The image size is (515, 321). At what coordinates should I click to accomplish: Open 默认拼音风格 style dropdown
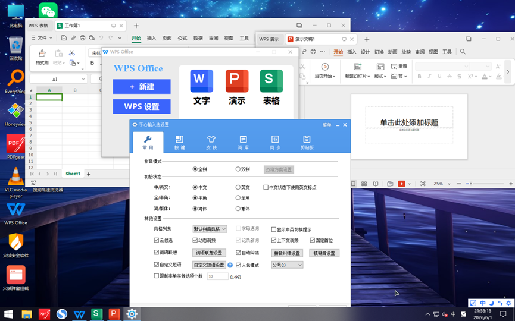tap(210, 229)
